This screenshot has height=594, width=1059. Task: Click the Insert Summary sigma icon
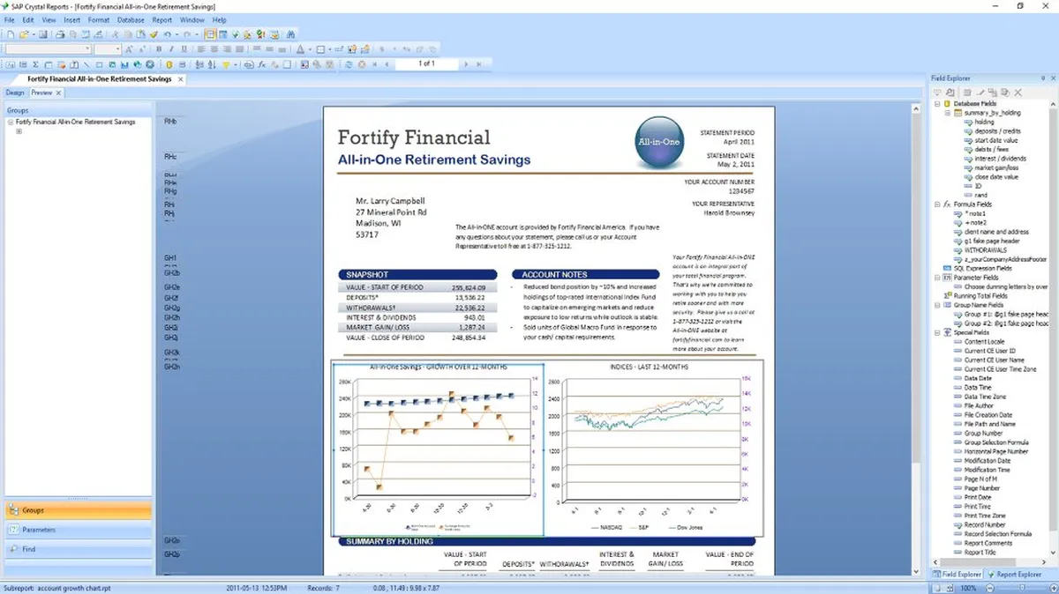tap(35, 64)
